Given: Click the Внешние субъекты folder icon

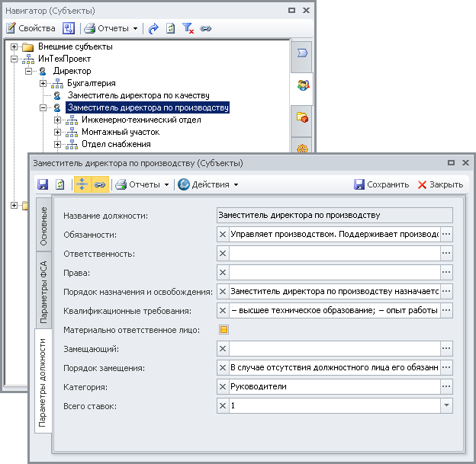Looking at the screenshot, I should pos(28,47).
